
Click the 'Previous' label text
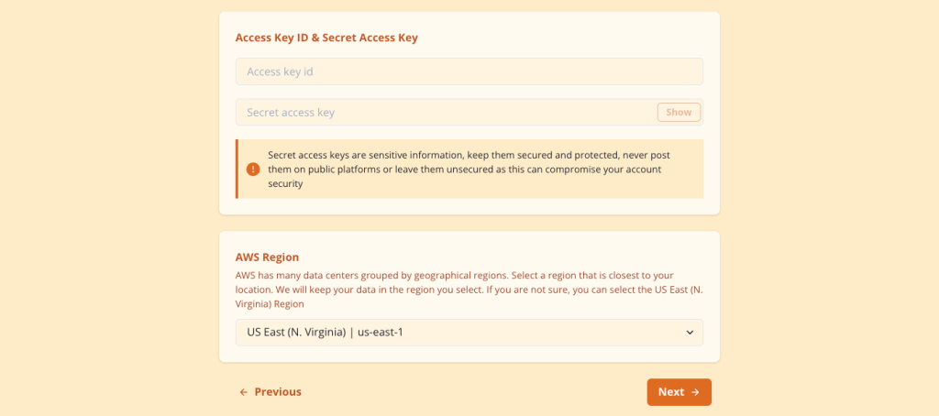click(x=278, y=392)
